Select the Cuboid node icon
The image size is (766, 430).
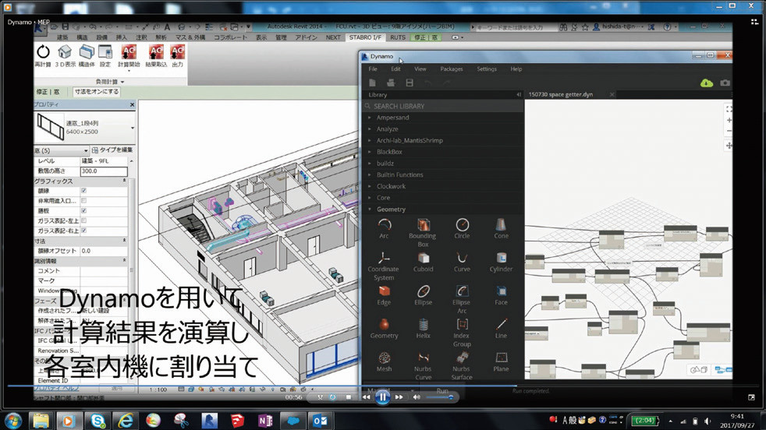[x=423, y=258]
